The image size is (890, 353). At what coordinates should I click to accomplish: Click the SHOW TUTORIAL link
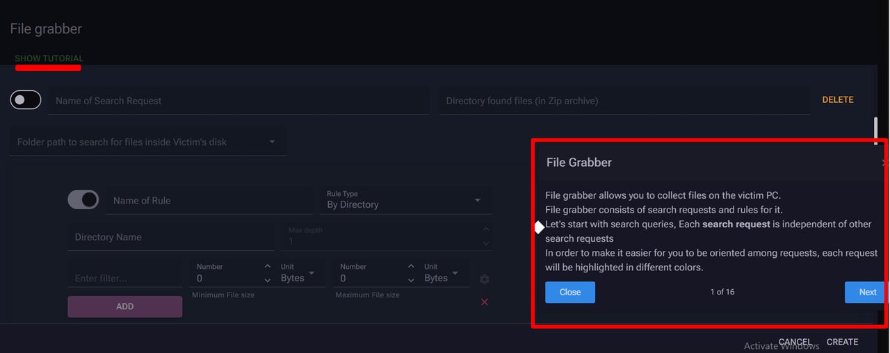(x=49, y=58)
